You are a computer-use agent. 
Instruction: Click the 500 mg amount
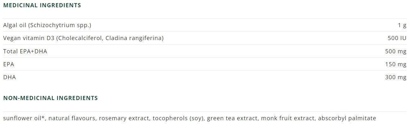395,51
